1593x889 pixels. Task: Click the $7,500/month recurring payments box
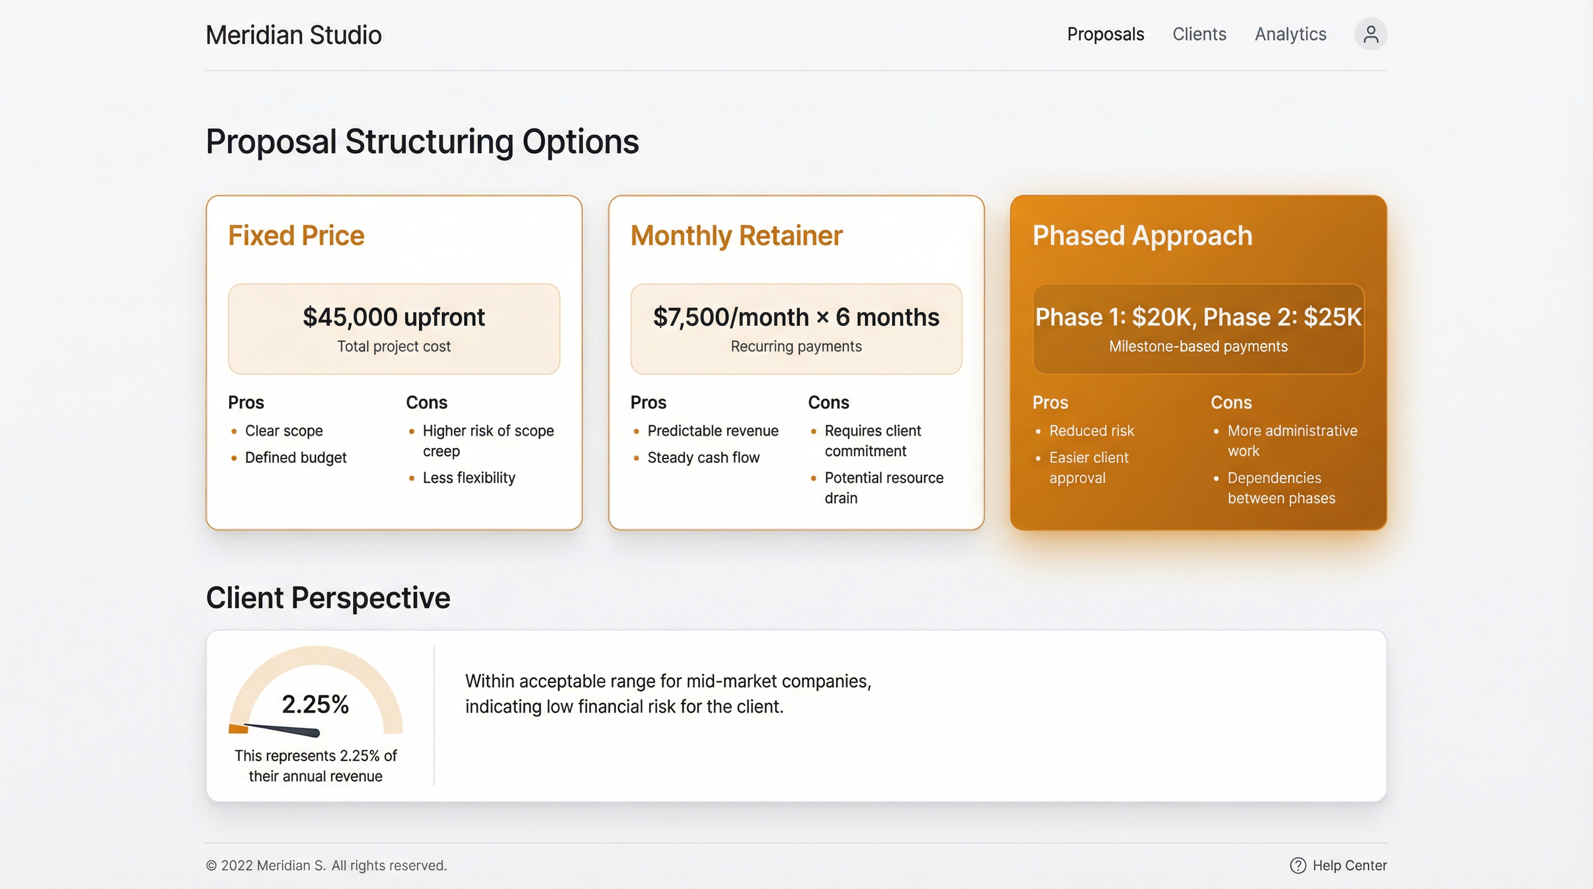pyautogui.click(x=796, y=328)
